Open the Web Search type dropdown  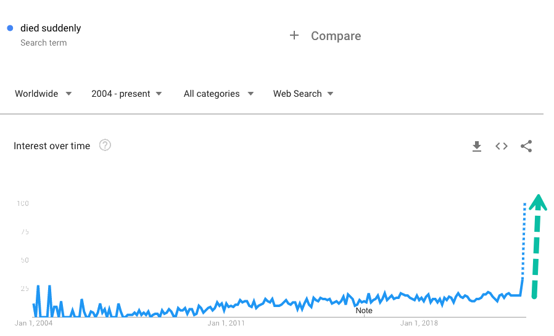coord(303,94)
